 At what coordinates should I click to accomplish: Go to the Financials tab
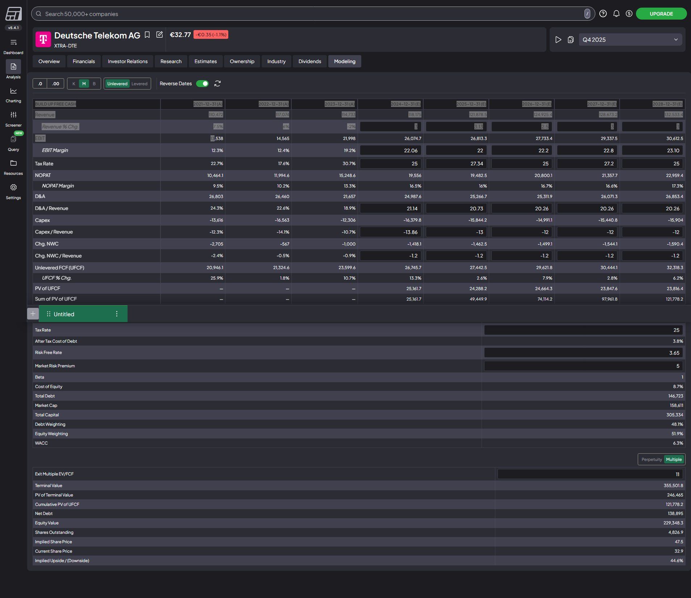tap(84, 62)
